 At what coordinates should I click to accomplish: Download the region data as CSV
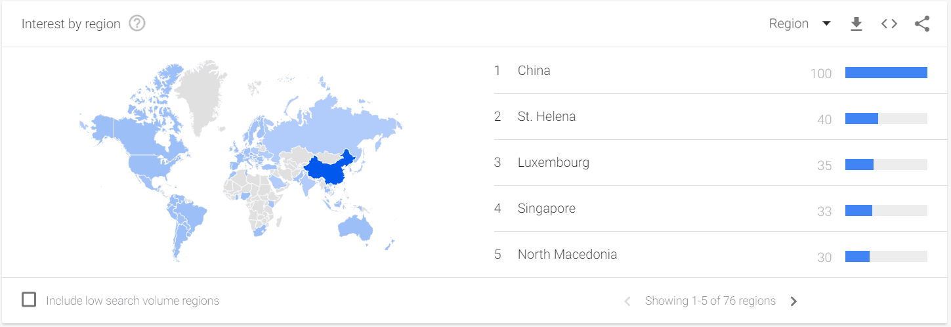tap(856, 24)
